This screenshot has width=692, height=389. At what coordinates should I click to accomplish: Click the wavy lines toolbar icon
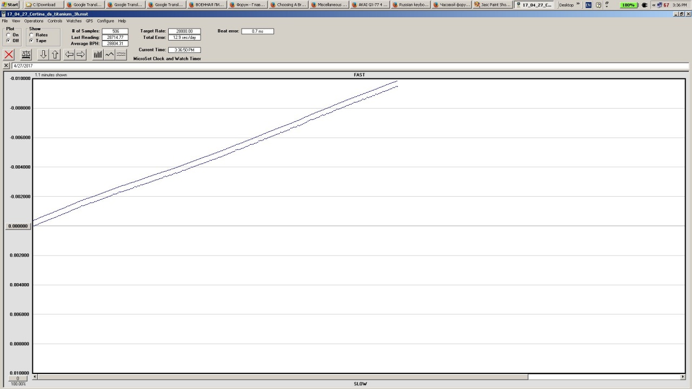pos(121,55)
